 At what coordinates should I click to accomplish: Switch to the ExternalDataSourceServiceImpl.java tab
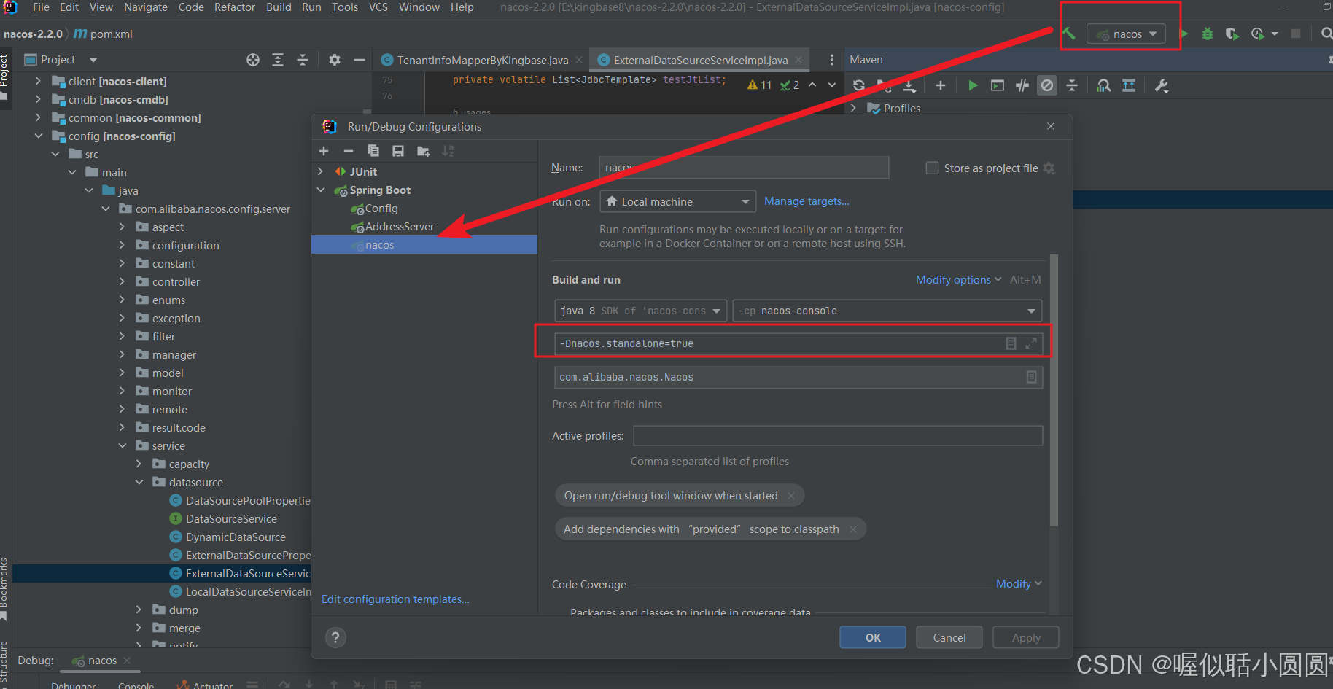point(700,60)
